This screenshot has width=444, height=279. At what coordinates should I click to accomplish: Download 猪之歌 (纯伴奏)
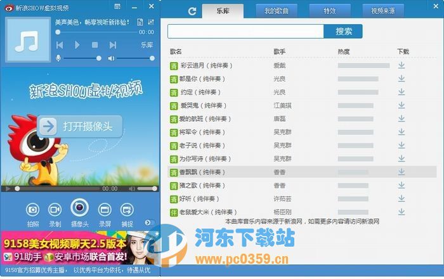(x=402, y=185)
